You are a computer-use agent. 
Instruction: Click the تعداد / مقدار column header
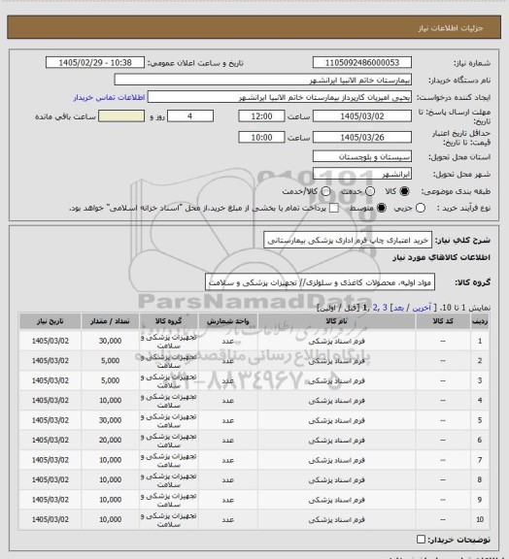tap(110, 321)
